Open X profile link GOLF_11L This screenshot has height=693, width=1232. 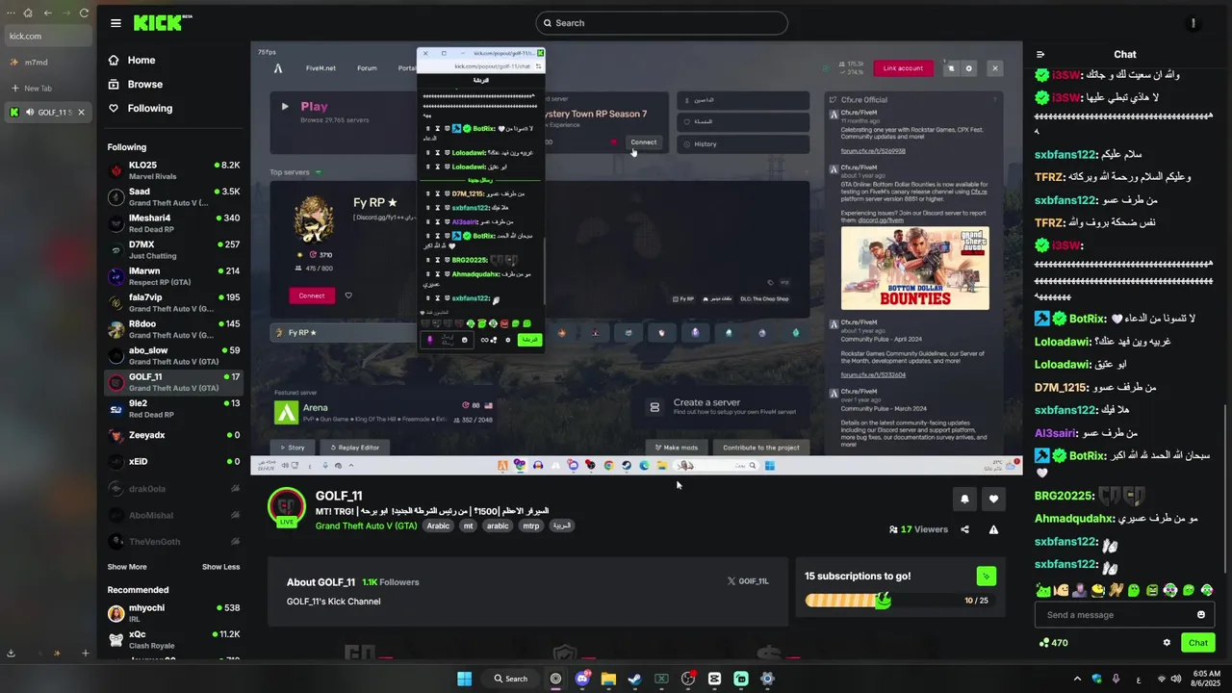748,581
